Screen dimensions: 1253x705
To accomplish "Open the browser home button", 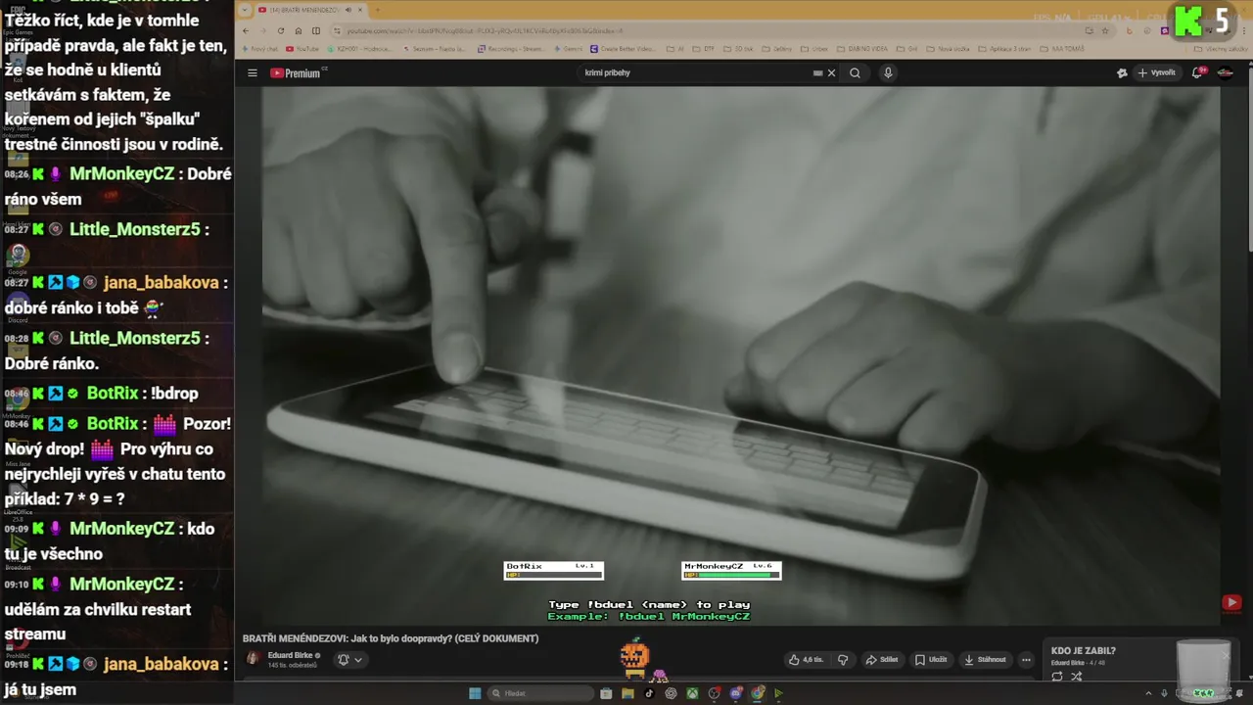I will (298, 30).
